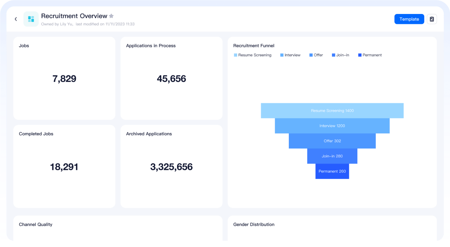Star the Recruitment Overview dashboard

pyautogui.click(x=111, y=16)
